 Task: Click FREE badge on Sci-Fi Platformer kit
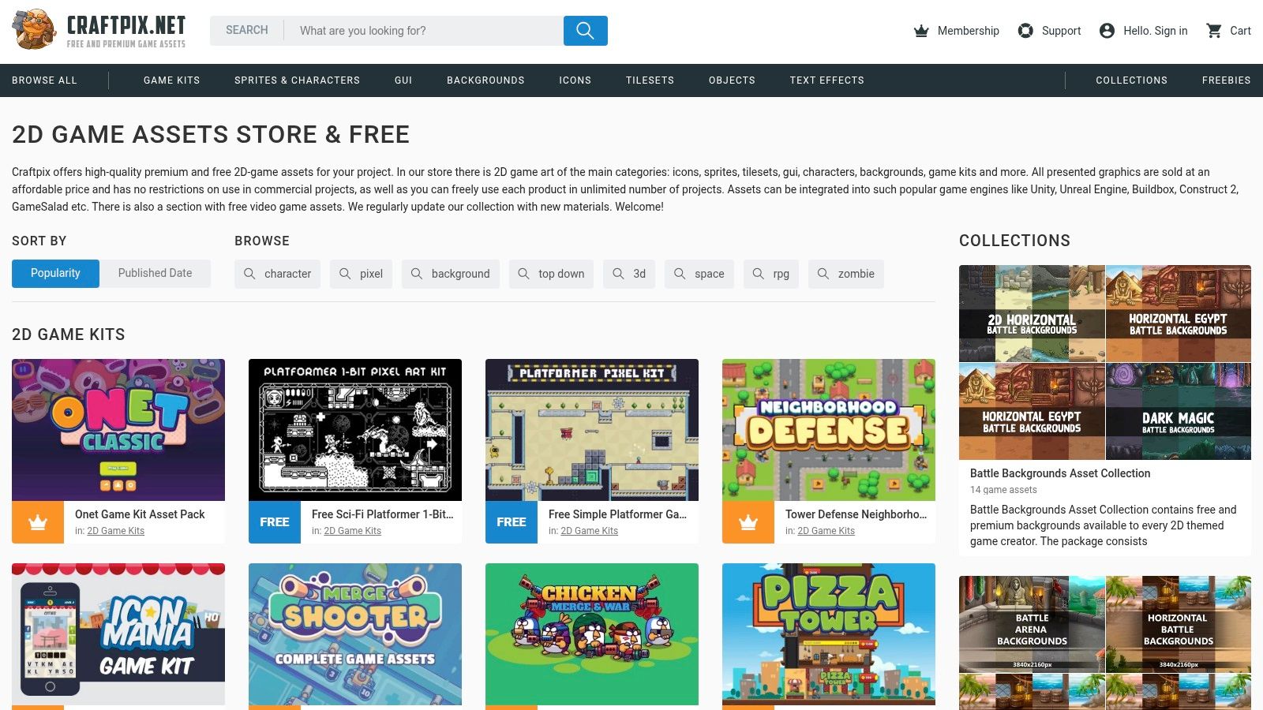click(275, 522)
